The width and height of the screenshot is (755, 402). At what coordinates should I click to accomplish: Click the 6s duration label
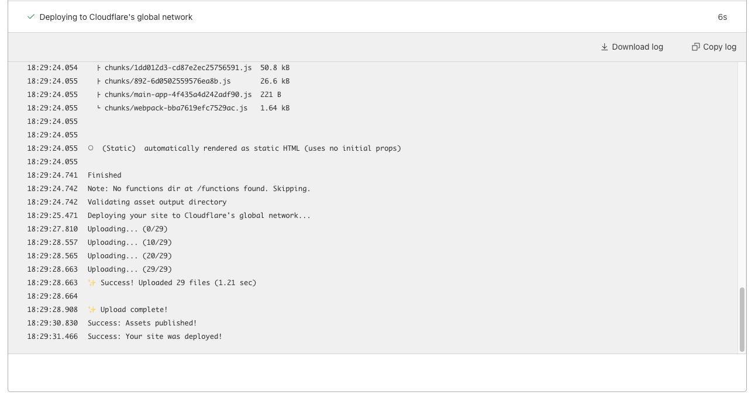(x=722, y=17)
